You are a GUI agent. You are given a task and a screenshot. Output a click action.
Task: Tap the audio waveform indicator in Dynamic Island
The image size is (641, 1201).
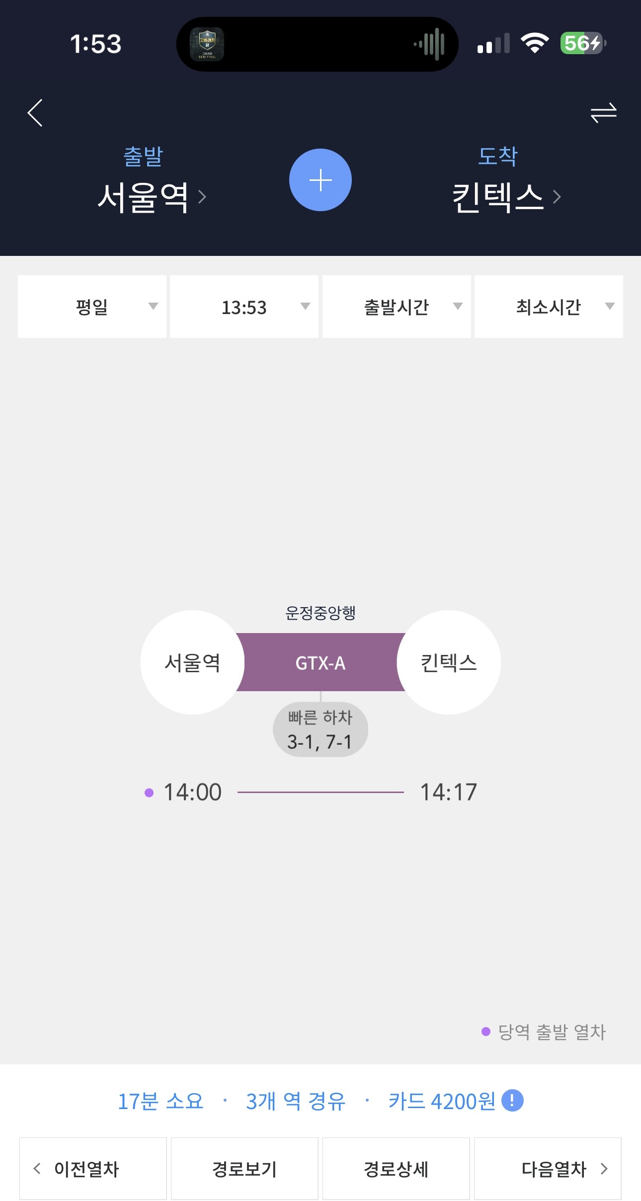pyautogui.click(x=430, y=44)
